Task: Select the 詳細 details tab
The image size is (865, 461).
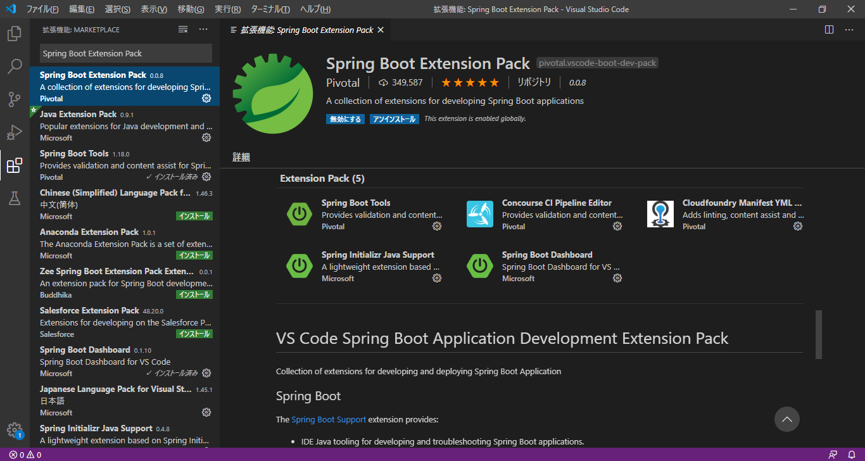Action: pyautogui.click(x=241, y=157)
